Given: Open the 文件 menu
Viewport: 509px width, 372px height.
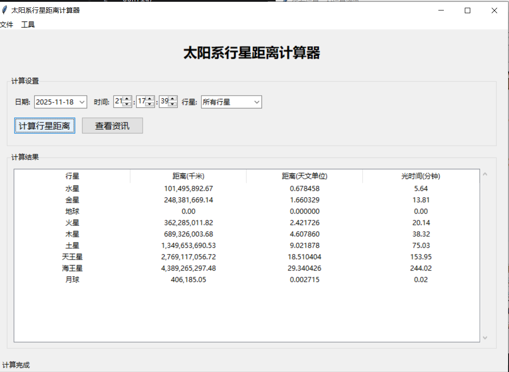Looking at the screenshot, I should coord(7,25).
